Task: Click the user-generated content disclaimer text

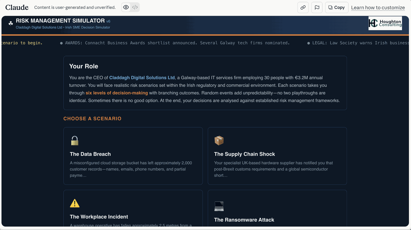Action: click(x=75, y=7)
